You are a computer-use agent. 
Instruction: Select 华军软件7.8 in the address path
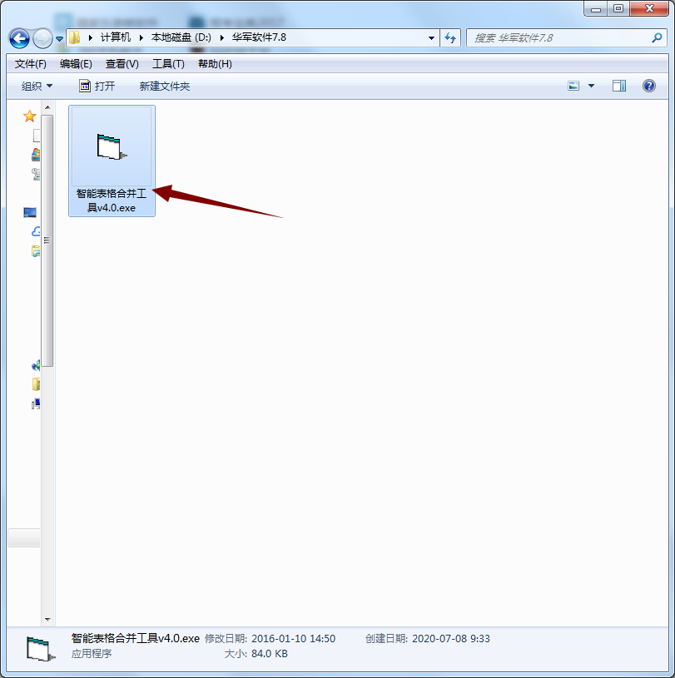click(x=259, y=37)
